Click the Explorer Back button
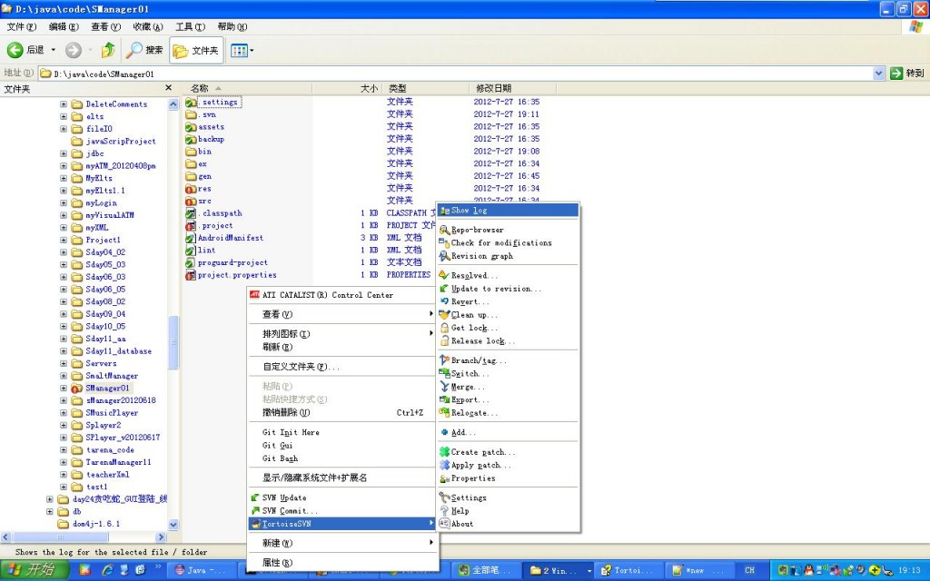The height and width of the screenshot is (581, 930). point(25,51)
